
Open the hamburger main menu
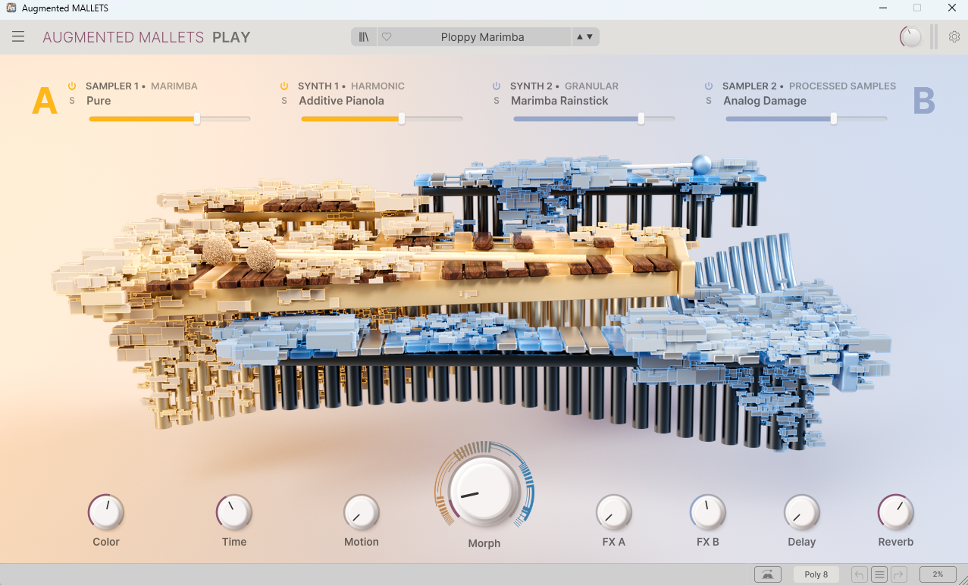(x=18, y=37)
